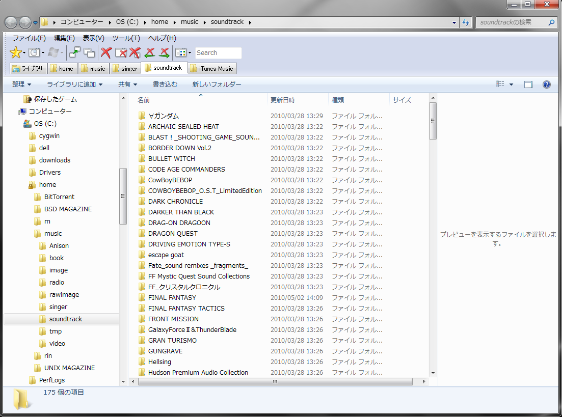
Task: Sort by the 種類 column header
Action: click(358, 100)
